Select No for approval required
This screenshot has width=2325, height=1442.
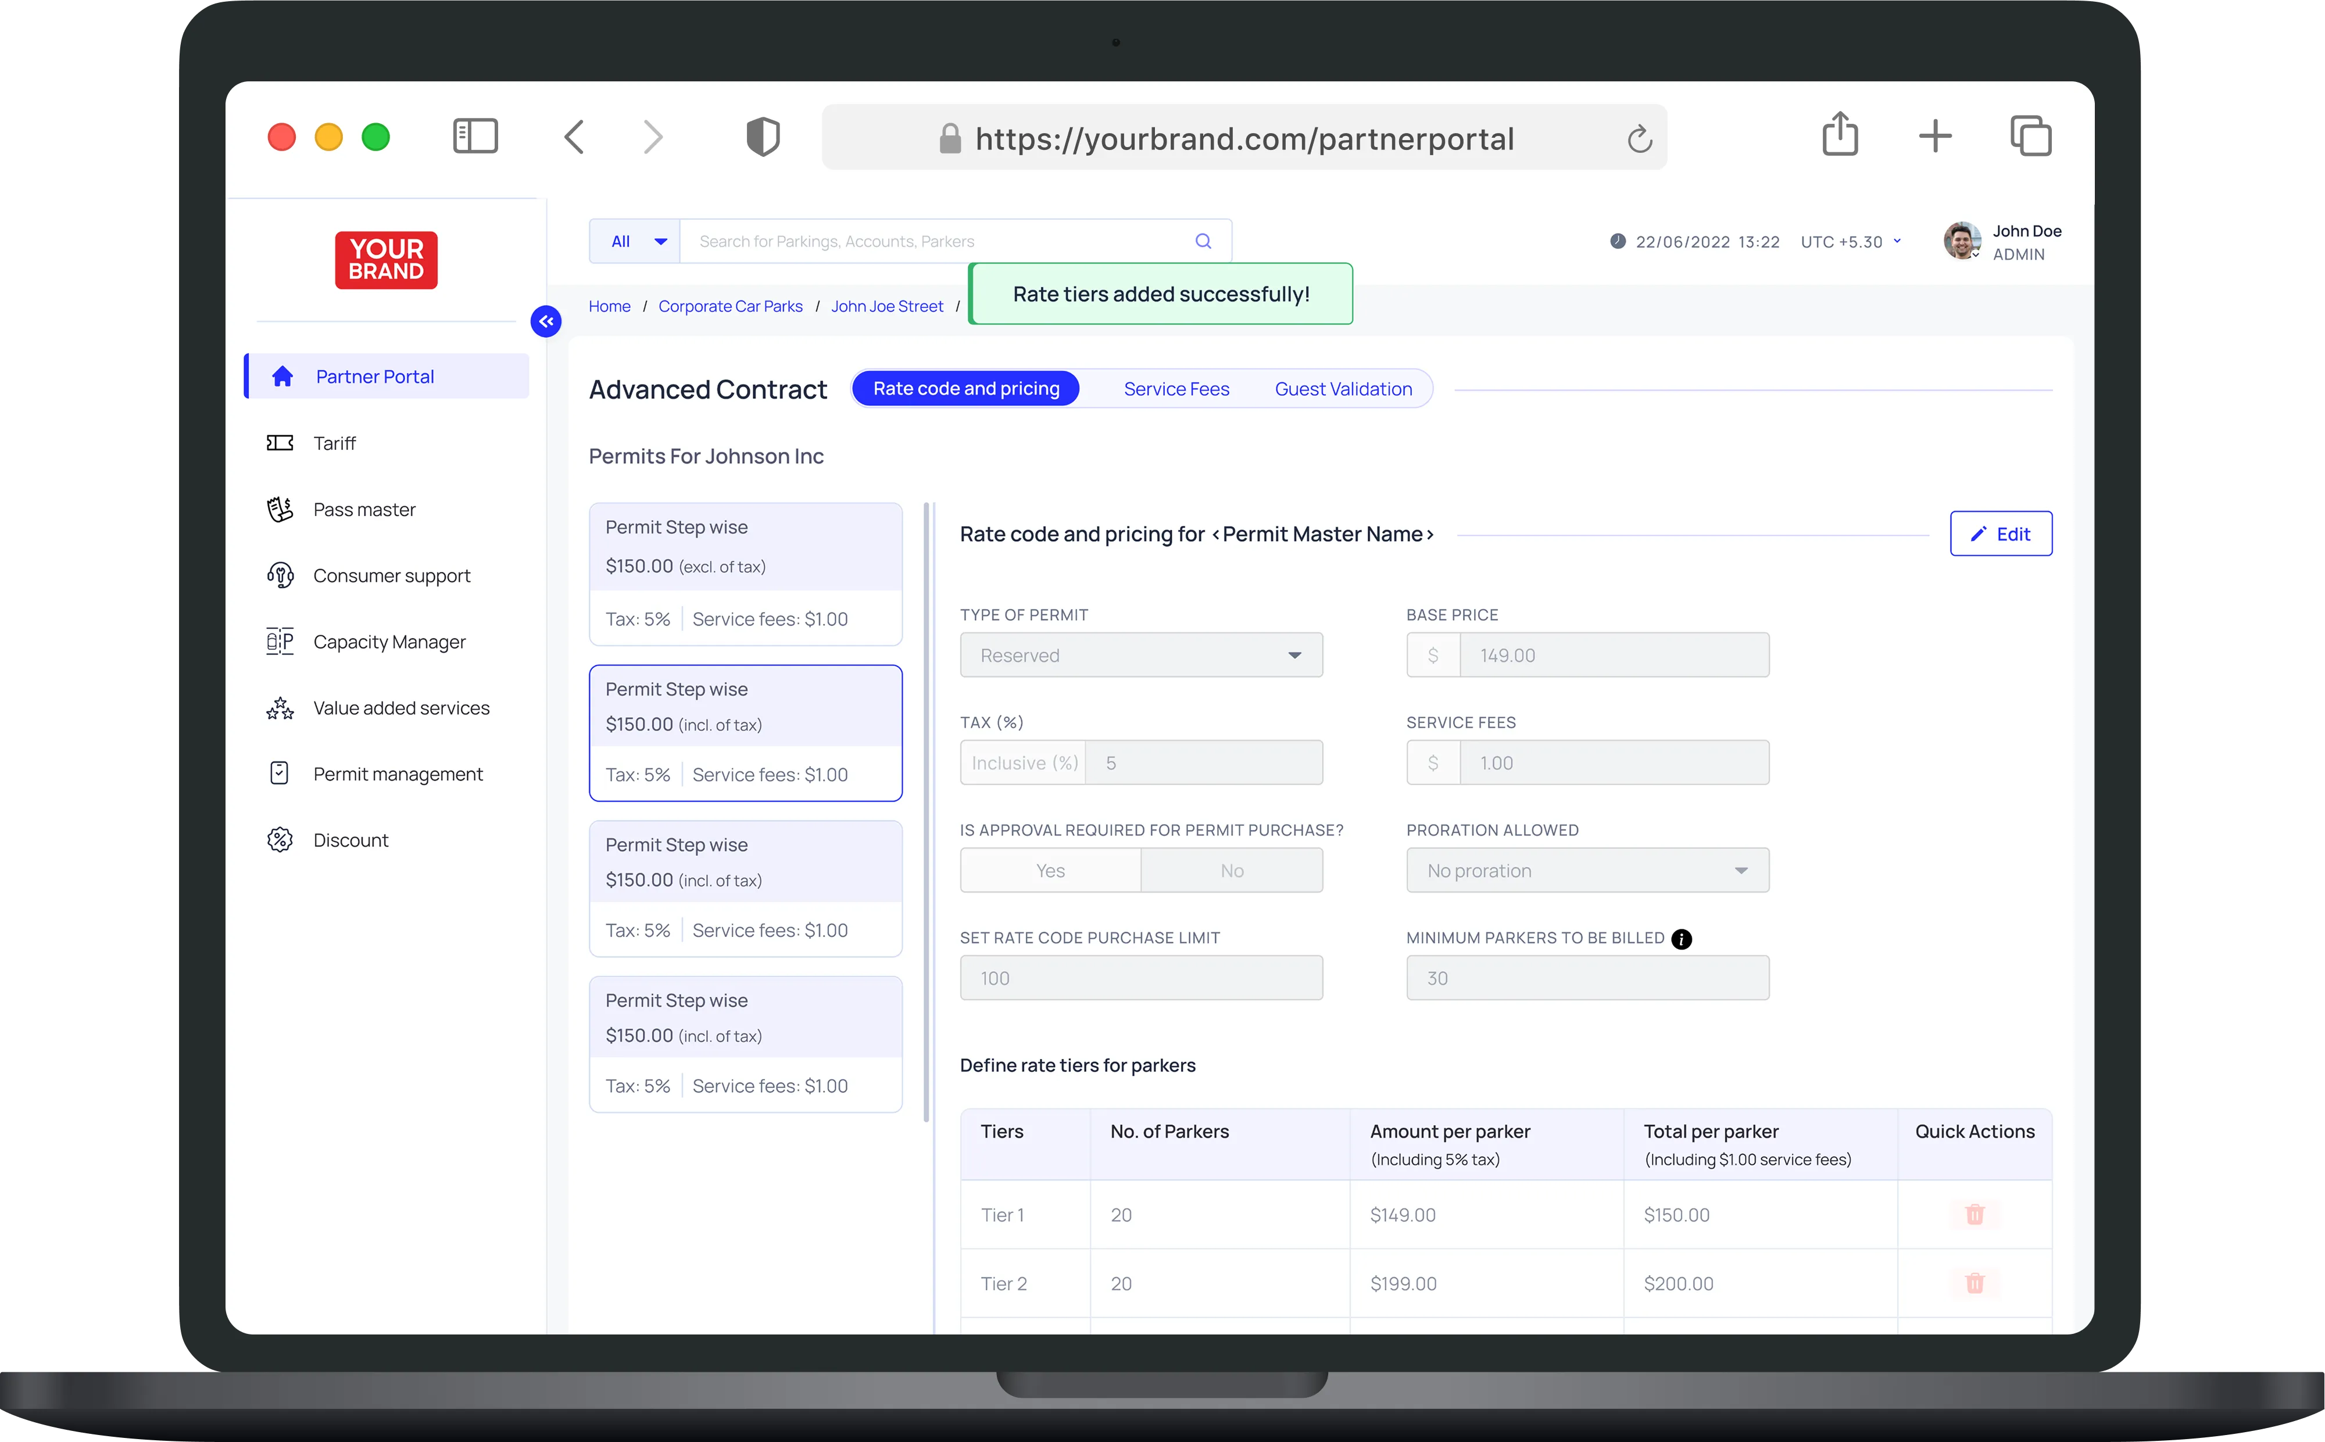pyautogui.click(x=1231, y=871)
